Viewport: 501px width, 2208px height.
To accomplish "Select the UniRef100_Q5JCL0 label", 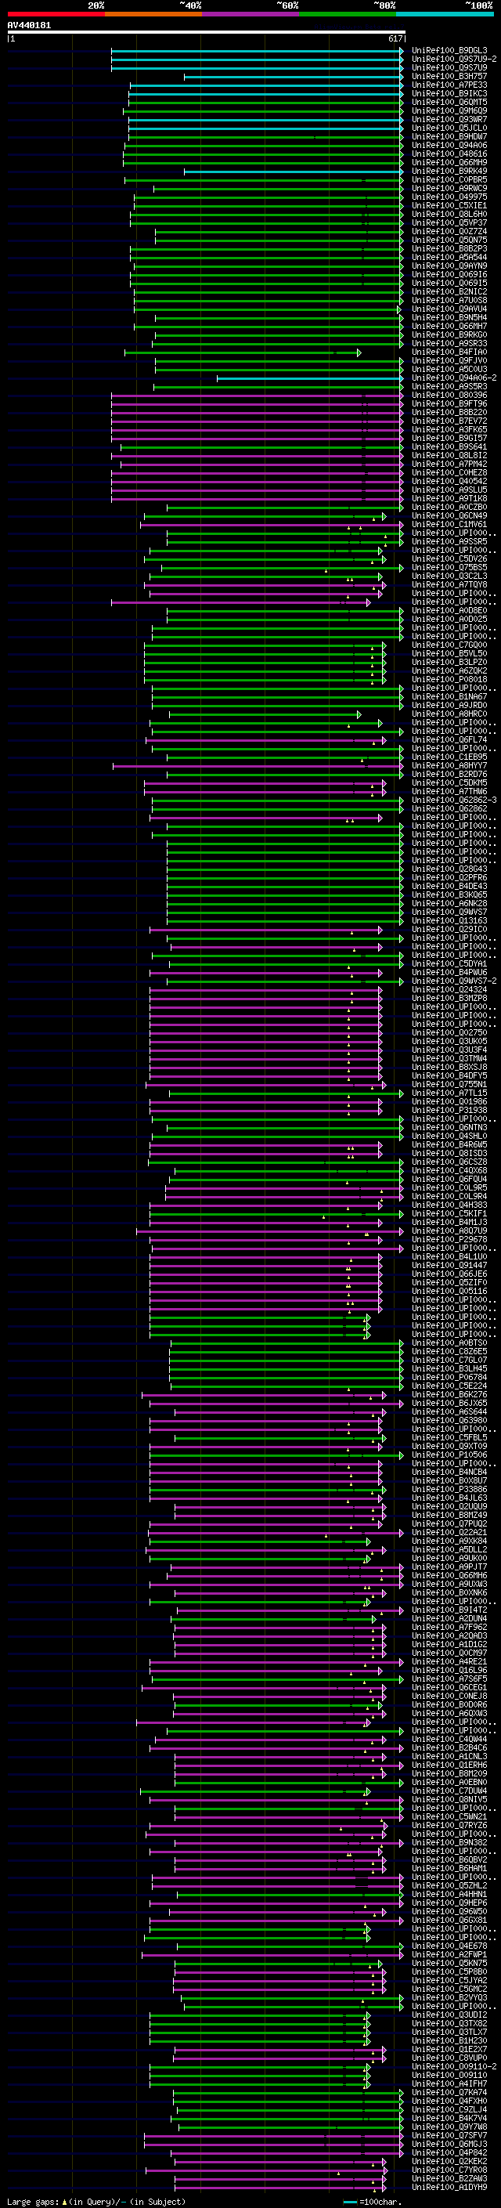I will pyautogui.click(x=449, y=128).
